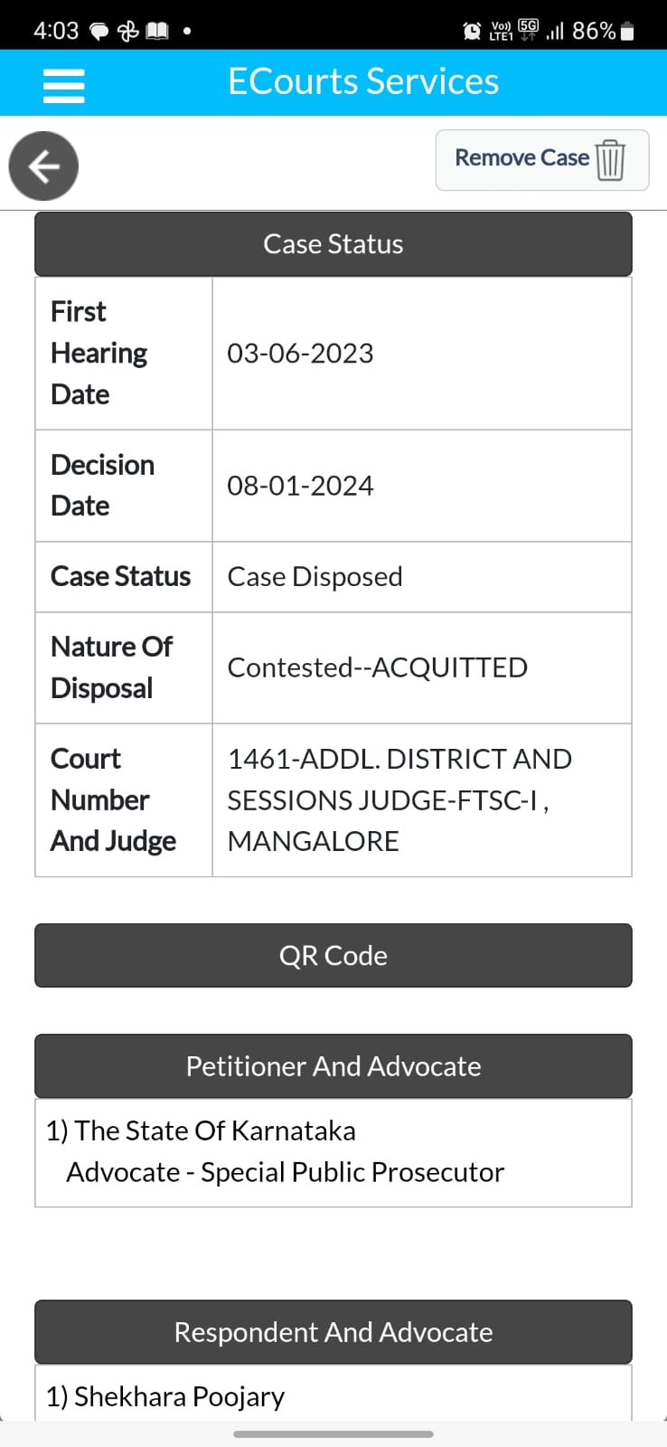Tap the battery icon in status bar

pyautogui.click(x=628, y=32)
